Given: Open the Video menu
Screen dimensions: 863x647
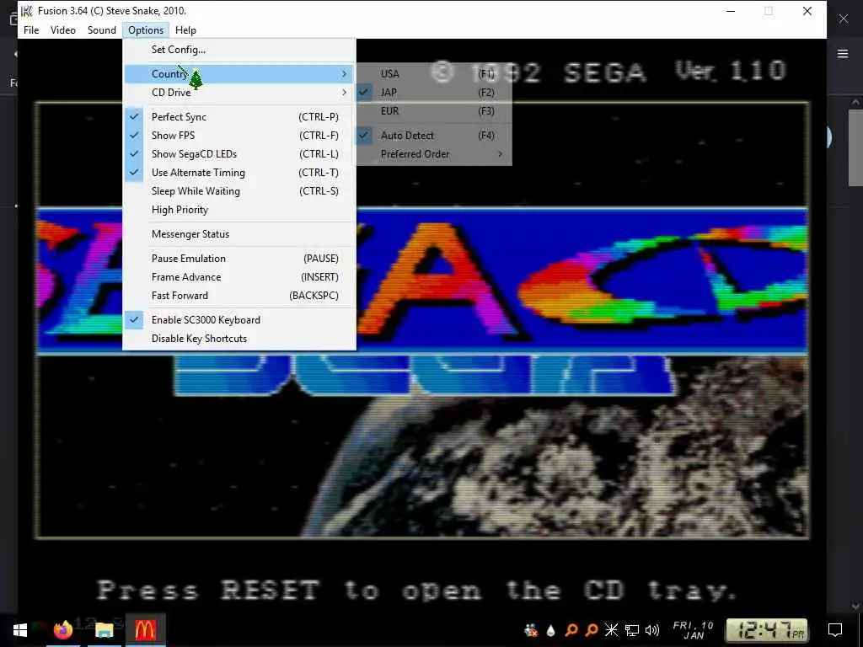Looking at the screenshot, I should [x=62, y=30].
